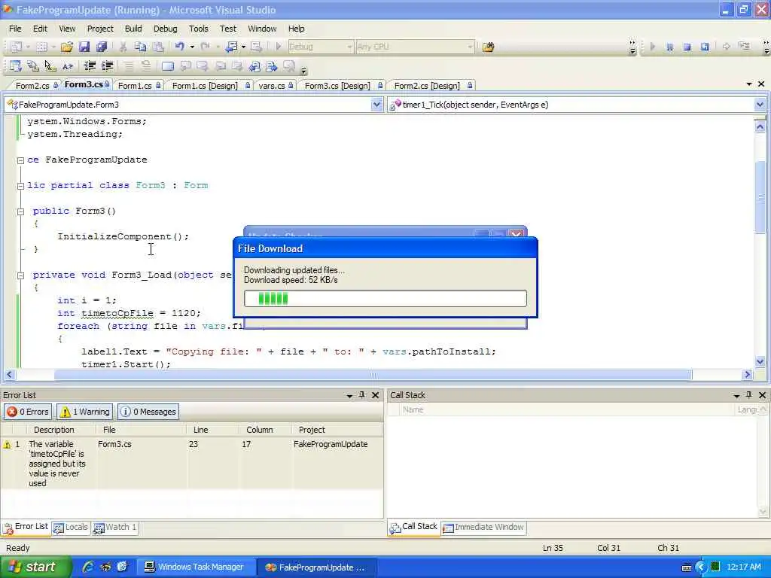771x578 pixels.
Task: Open the text editor toolbar options
Action: 303,70
